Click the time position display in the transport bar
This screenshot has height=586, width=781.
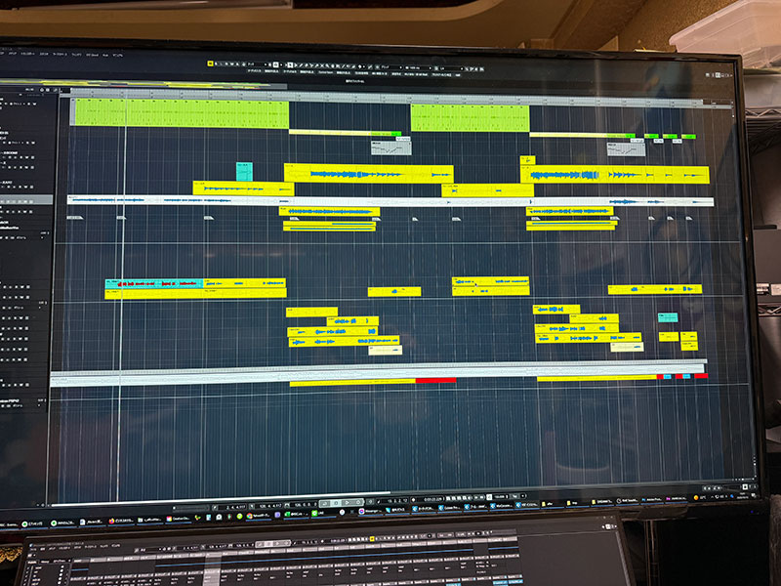click(432, 499)
